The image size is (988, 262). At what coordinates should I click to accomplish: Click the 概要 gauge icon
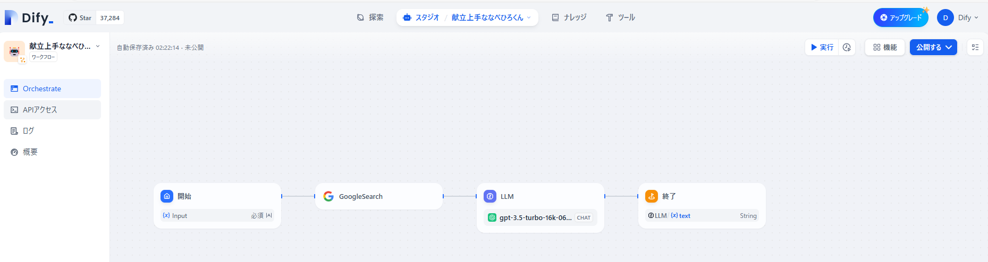tap(14, 152)
